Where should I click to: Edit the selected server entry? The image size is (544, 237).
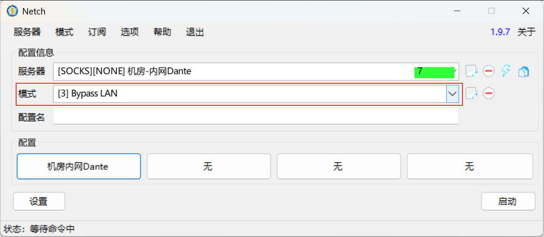pos(472,71)
